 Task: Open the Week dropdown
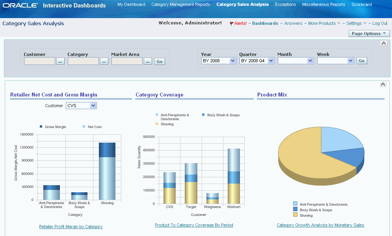335,61
